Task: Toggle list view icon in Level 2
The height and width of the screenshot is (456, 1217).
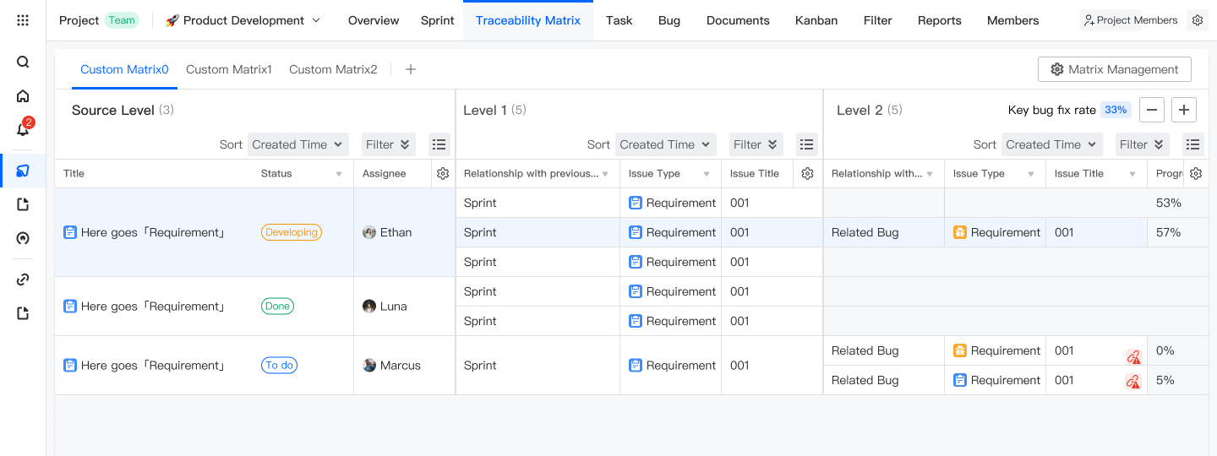Action: click(1192, 144)
